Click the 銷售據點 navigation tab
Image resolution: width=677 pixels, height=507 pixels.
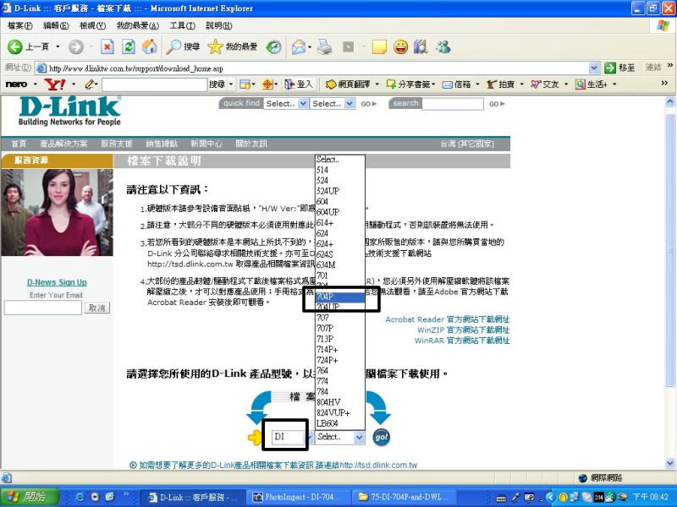click(162, 144)
